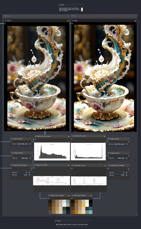Click lock icon on After B & W Levels node
The width and height of the screenshot is (141, 229).
point(105,136)
